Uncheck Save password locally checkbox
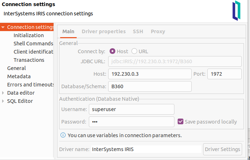The image size is (250, 160). click(x=181, y=122)
